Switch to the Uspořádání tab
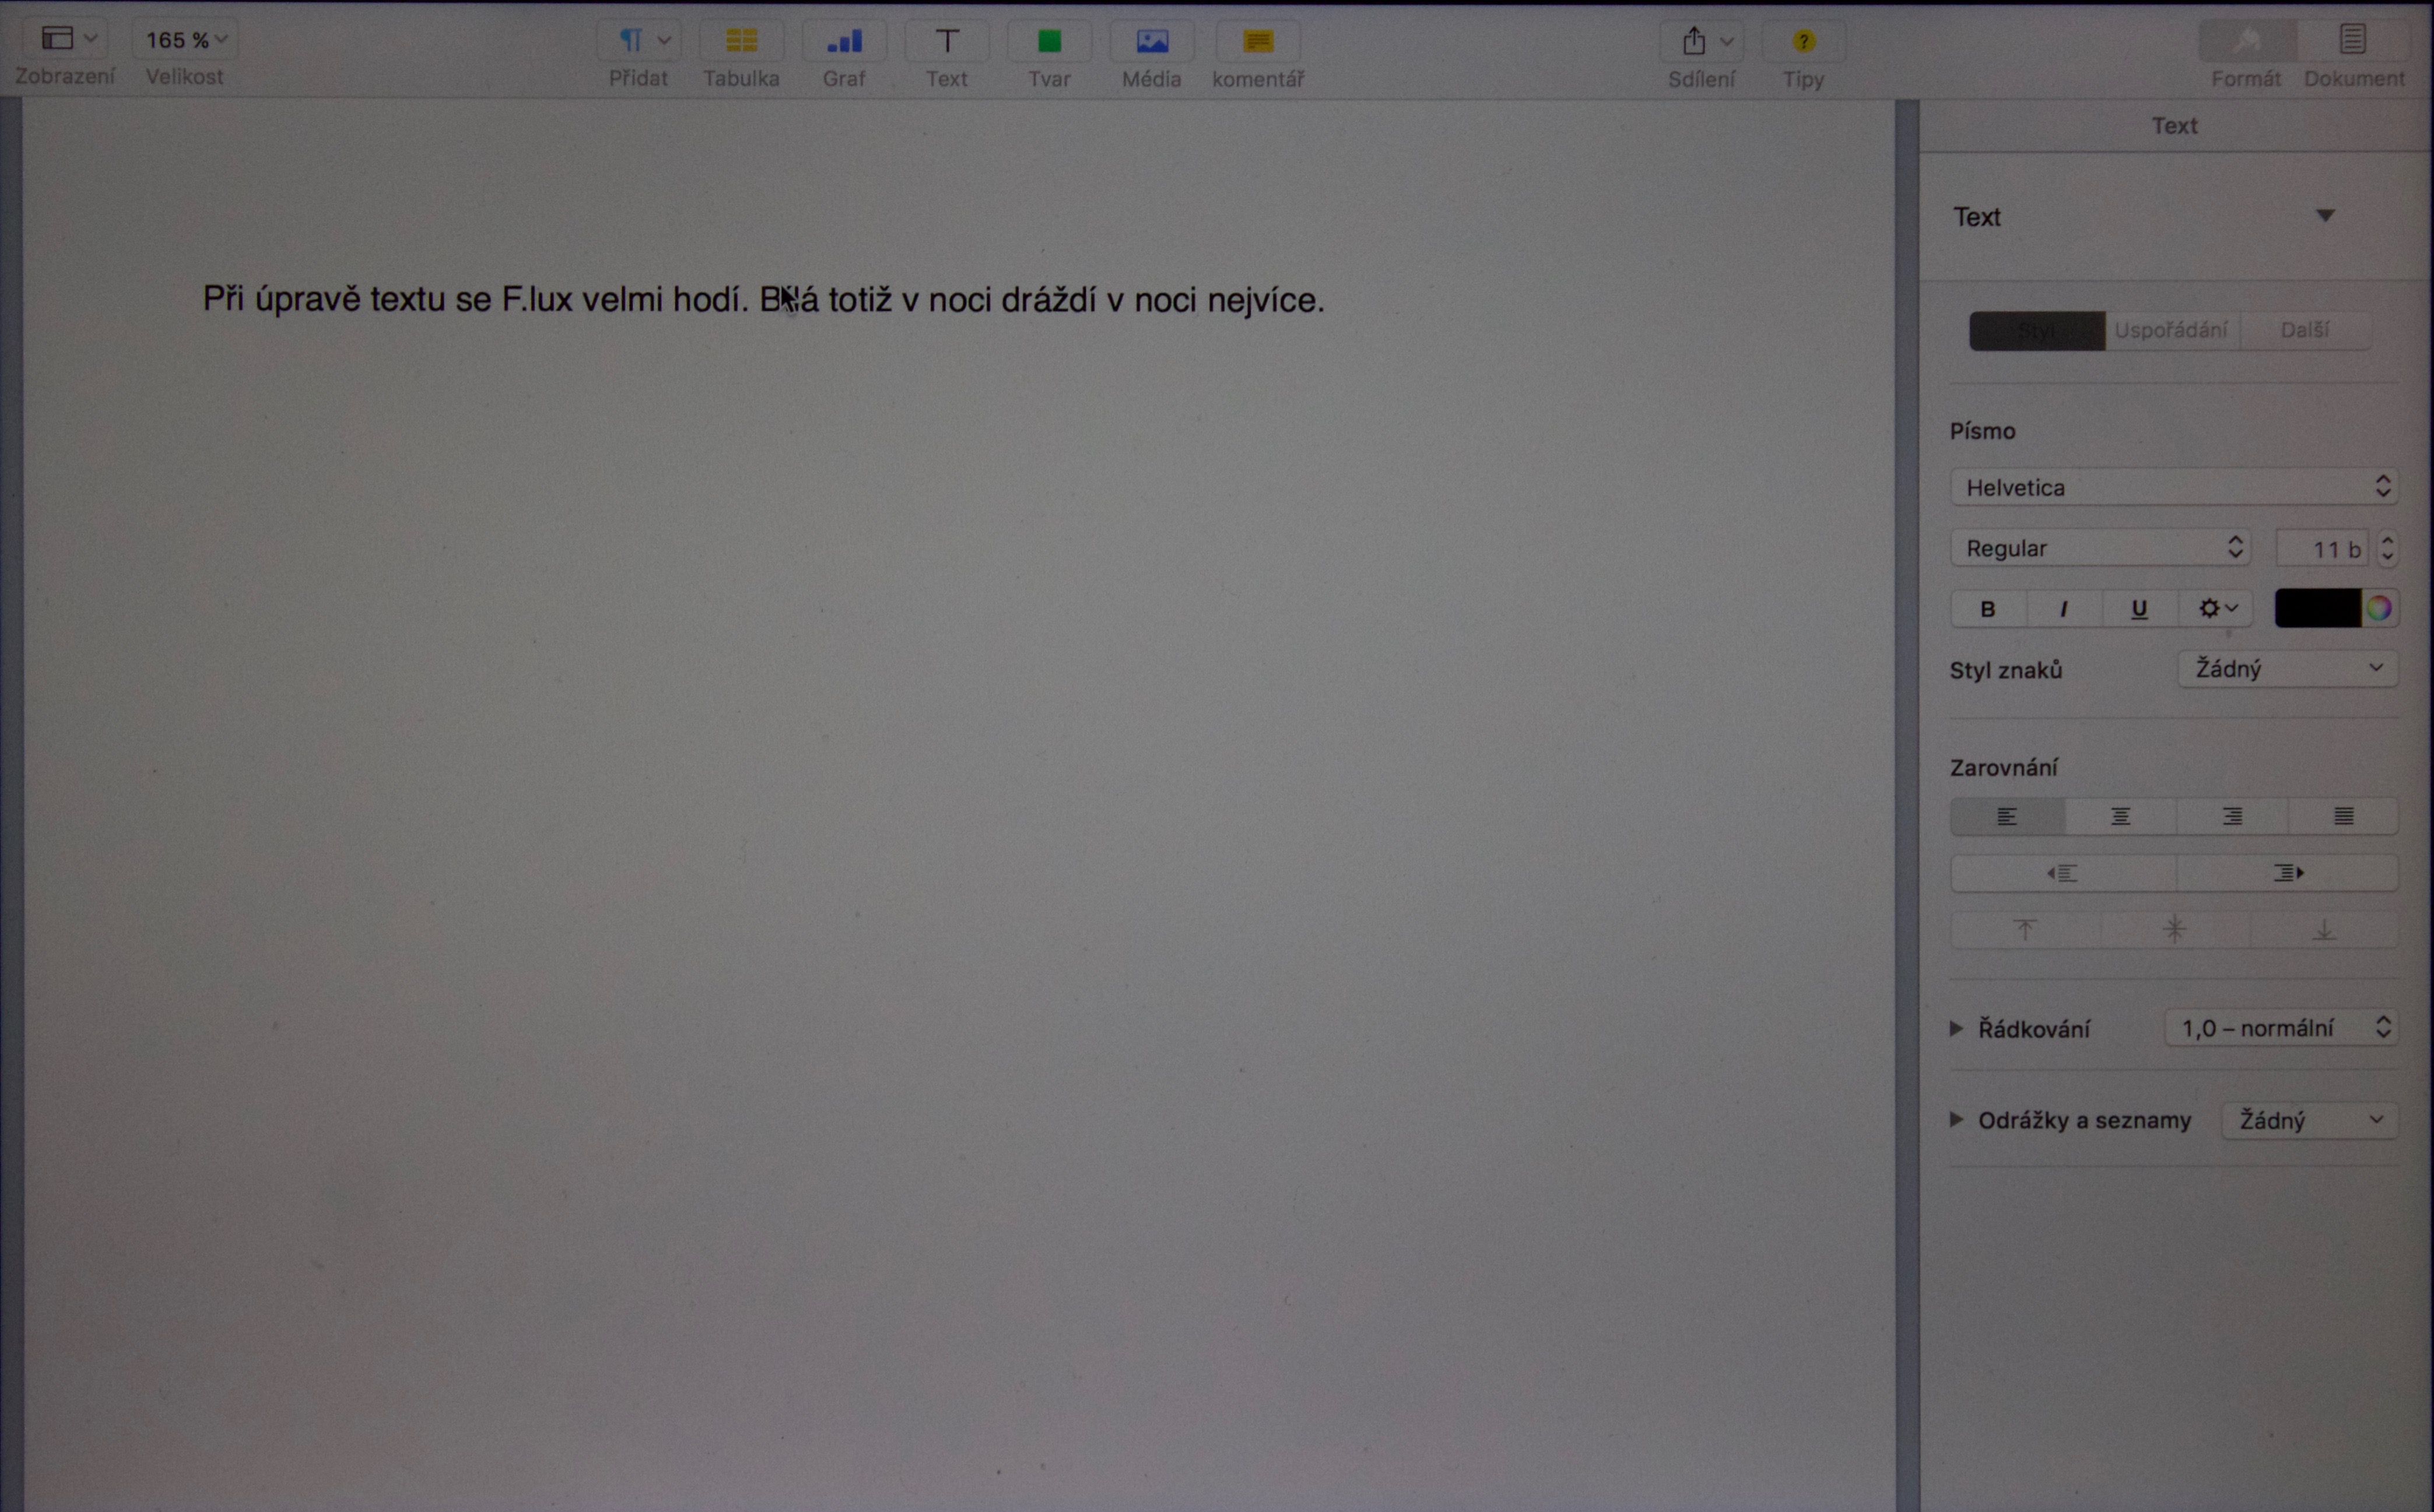 (x=2171, y=331)
